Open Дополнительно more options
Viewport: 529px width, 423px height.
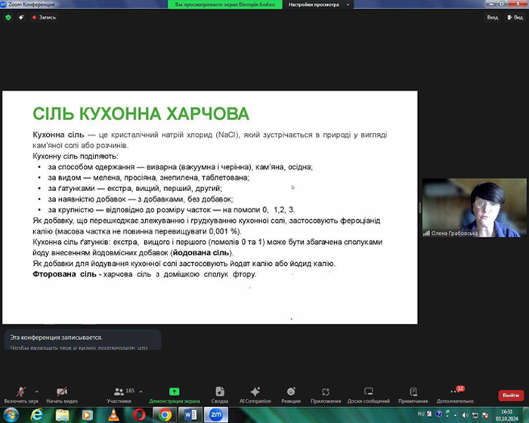(455, 394)
